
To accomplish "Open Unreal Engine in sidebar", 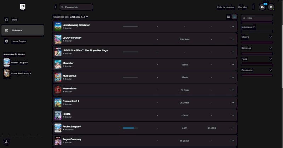I will coord(19,41).
